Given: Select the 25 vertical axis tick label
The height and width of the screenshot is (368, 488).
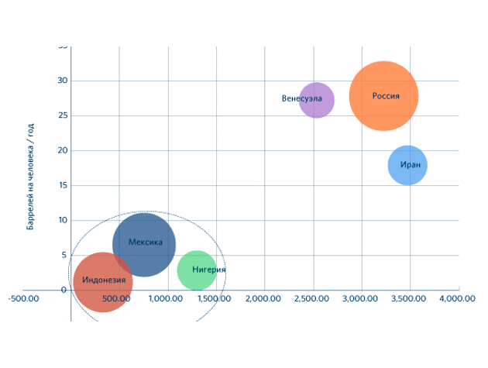Looking at the screenshot, I should tap(62, 115).
